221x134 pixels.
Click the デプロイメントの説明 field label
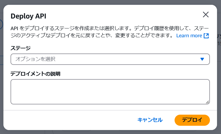coord(35,74)
